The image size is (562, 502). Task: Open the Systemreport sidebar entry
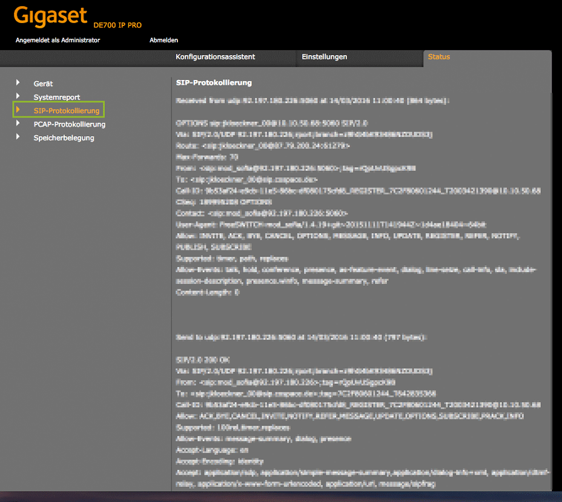56,97
